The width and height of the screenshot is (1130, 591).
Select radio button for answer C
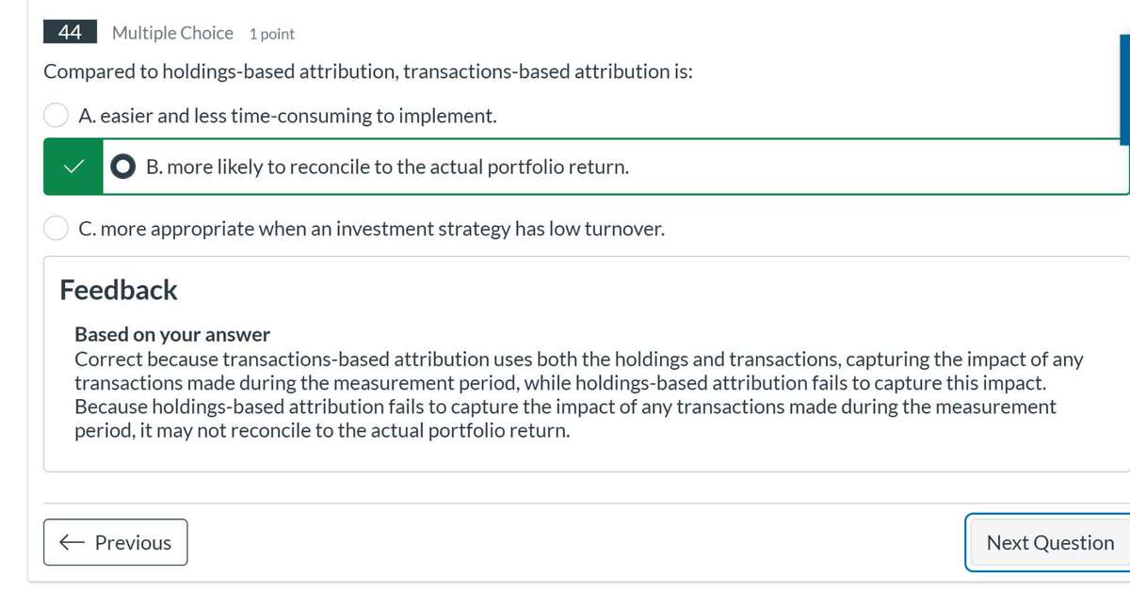point(56,229)
